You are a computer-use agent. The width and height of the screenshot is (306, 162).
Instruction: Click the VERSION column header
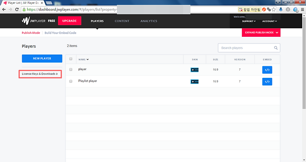[x=240, y=60]
